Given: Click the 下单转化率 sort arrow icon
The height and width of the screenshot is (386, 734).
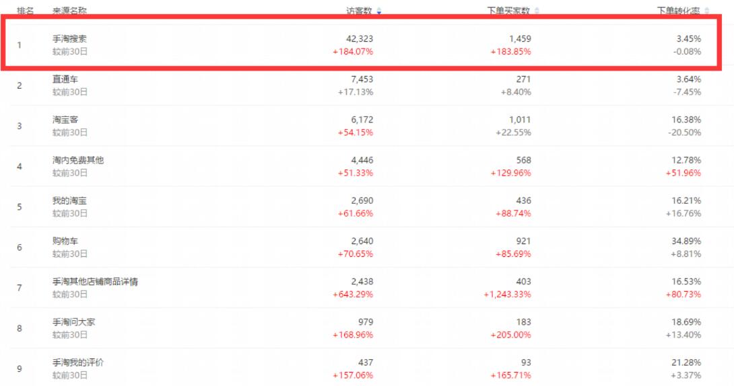Looking at the screenshot, I should (x=706, y=11).
